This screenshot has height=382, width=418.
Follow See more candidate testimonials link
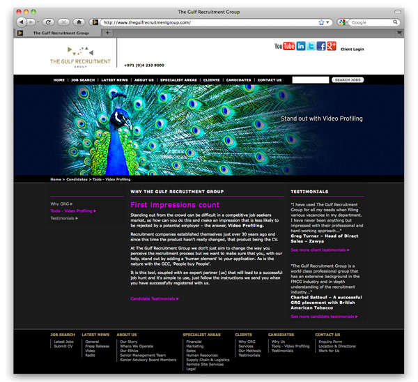point(324,316)
